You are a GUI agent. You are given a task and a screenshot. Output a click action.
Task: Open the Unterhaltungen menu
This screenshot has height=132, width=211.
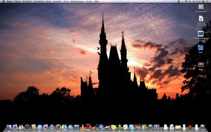coord(77,1)
